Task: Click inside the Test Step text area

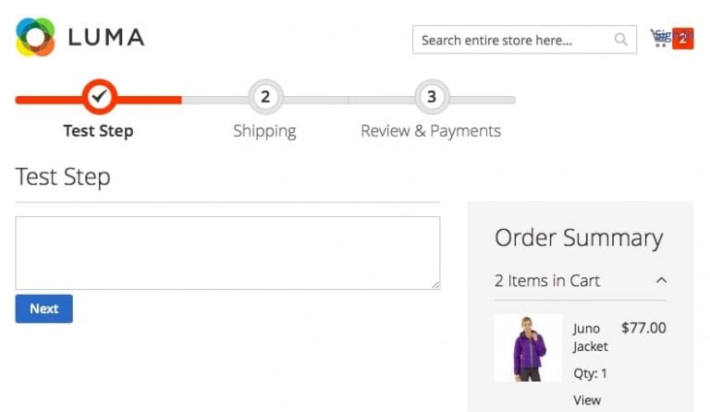Action: pos(227,253)
